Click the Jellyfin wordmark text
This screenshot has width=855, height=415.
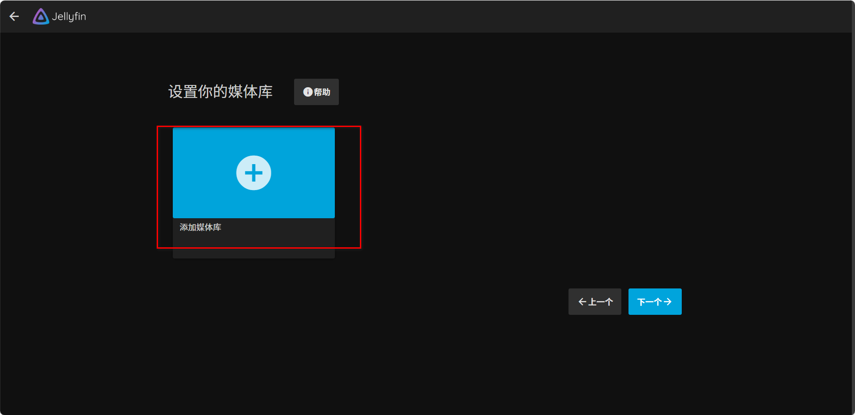tap(69, 17)
